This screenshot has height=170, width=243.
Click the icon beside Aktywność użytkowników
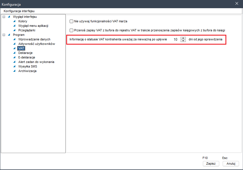click(x=14, y=44)
